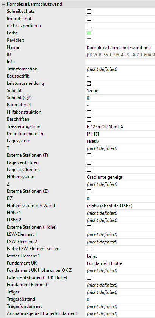Enable the Beschriften checkbox
Viewport: 155px width, 318px height.
tap(89, 120)
